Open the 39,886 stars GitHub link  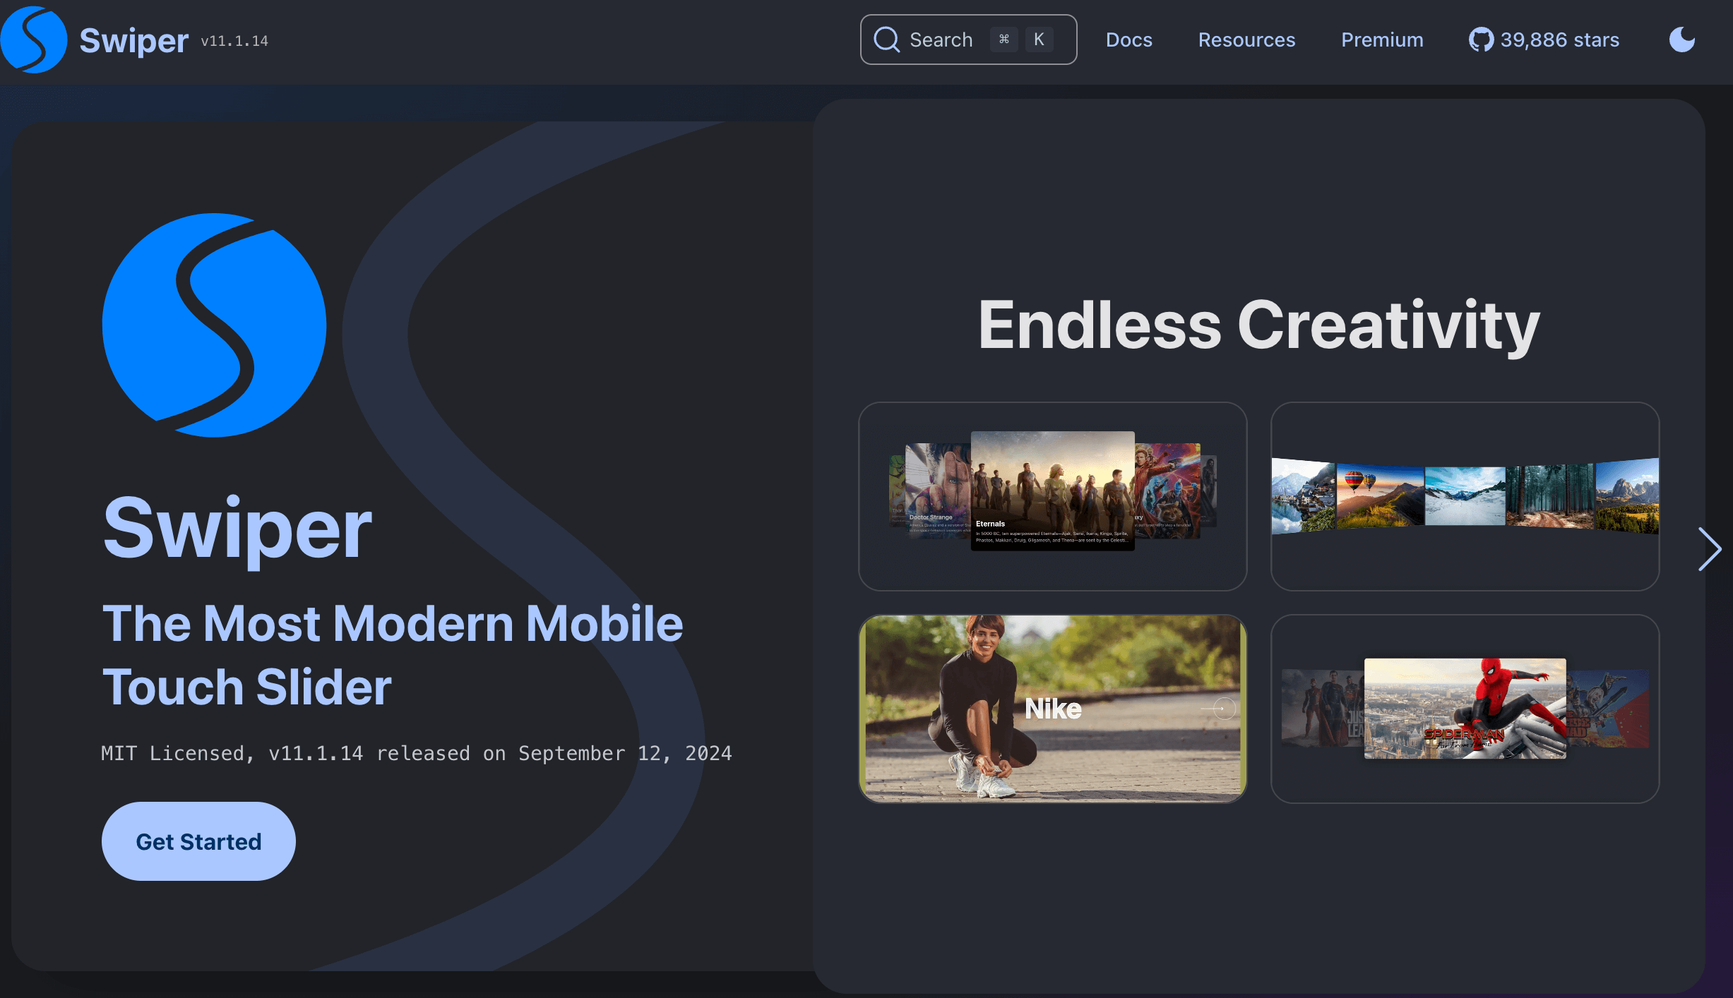[x=1544, y=40]
